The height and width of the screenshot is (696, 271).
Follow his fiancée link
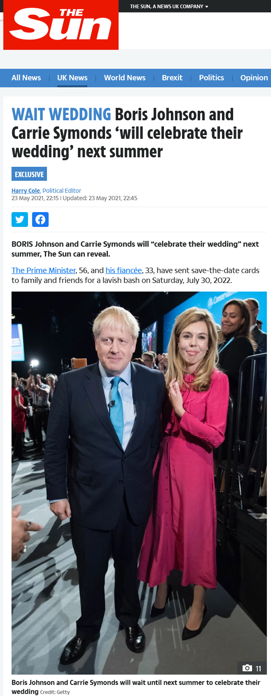(124, 270)
